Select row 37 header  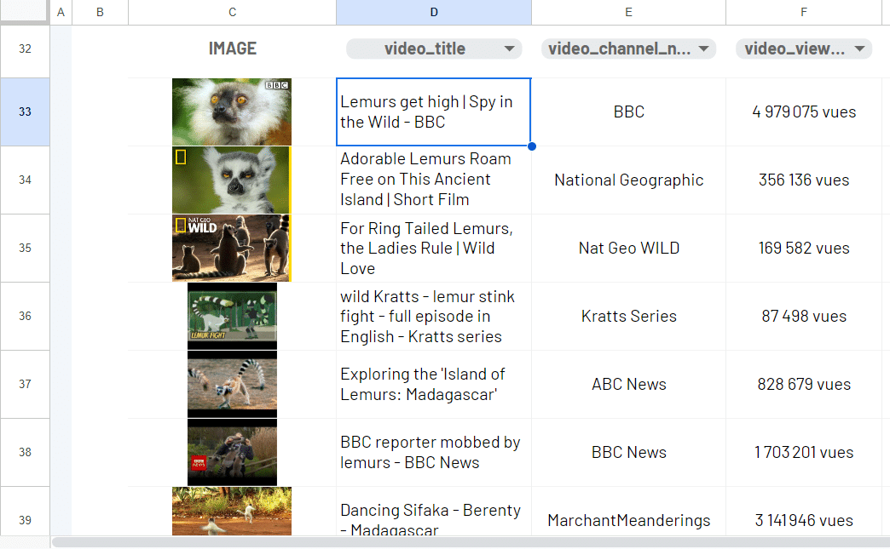(x=25, y=384)
